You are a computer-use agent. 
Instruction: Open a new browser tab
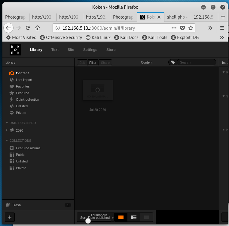click(x=223, y=17)
